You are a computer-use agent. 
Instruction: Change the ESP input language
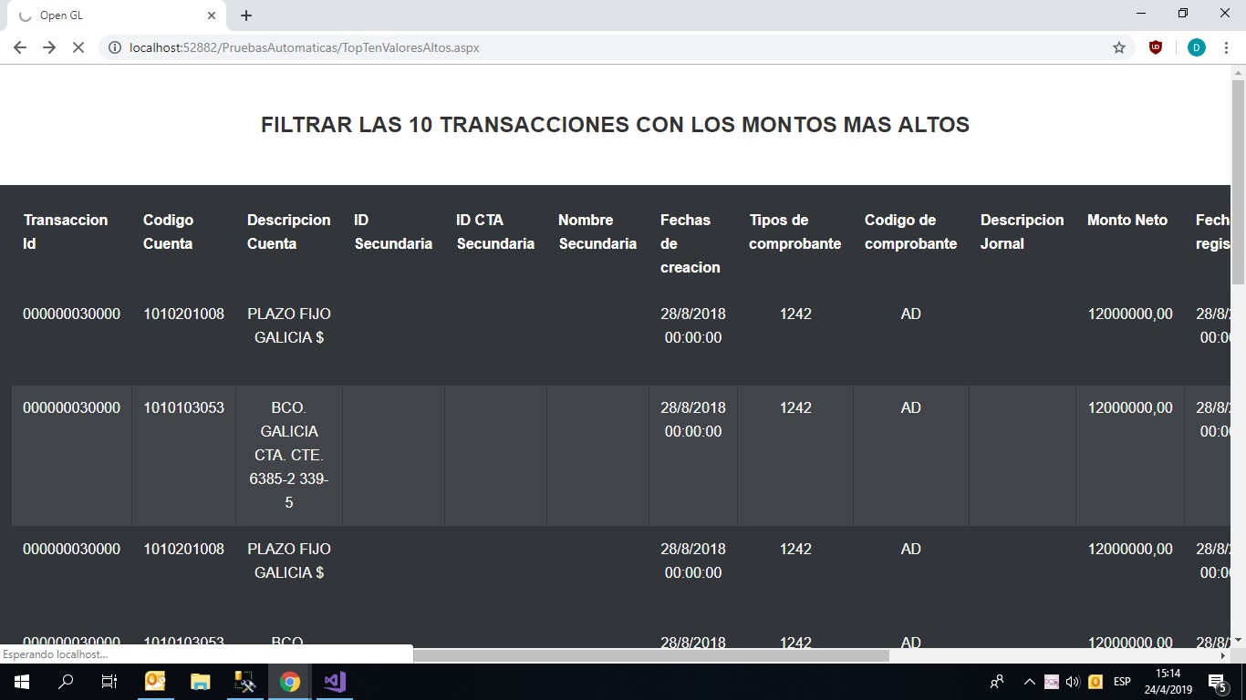[1122, 682]
